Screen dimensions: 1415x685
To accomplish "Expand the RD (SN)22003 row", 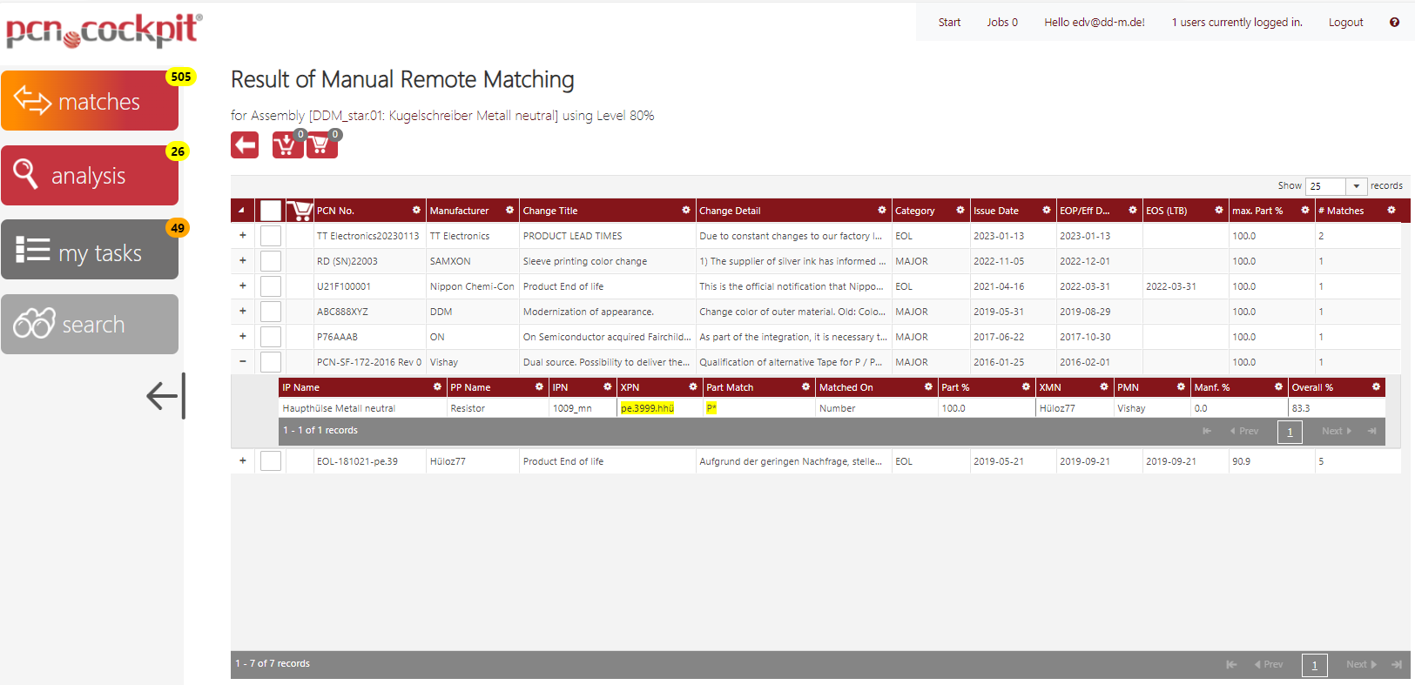I will click(243, 260).
